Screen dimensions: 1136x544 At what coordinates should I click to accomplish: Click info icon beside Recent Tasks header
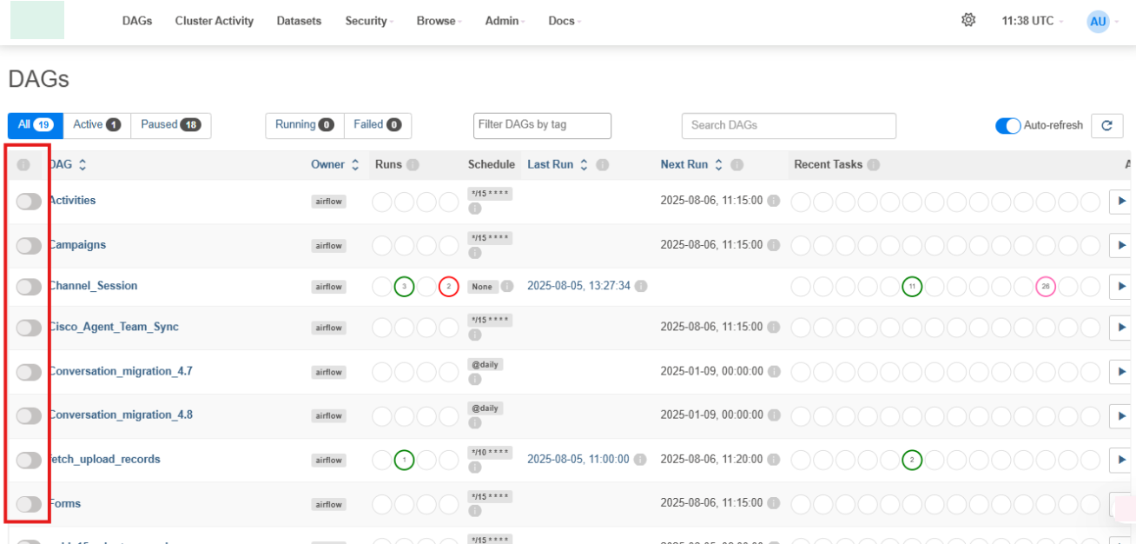coord(873,165)
